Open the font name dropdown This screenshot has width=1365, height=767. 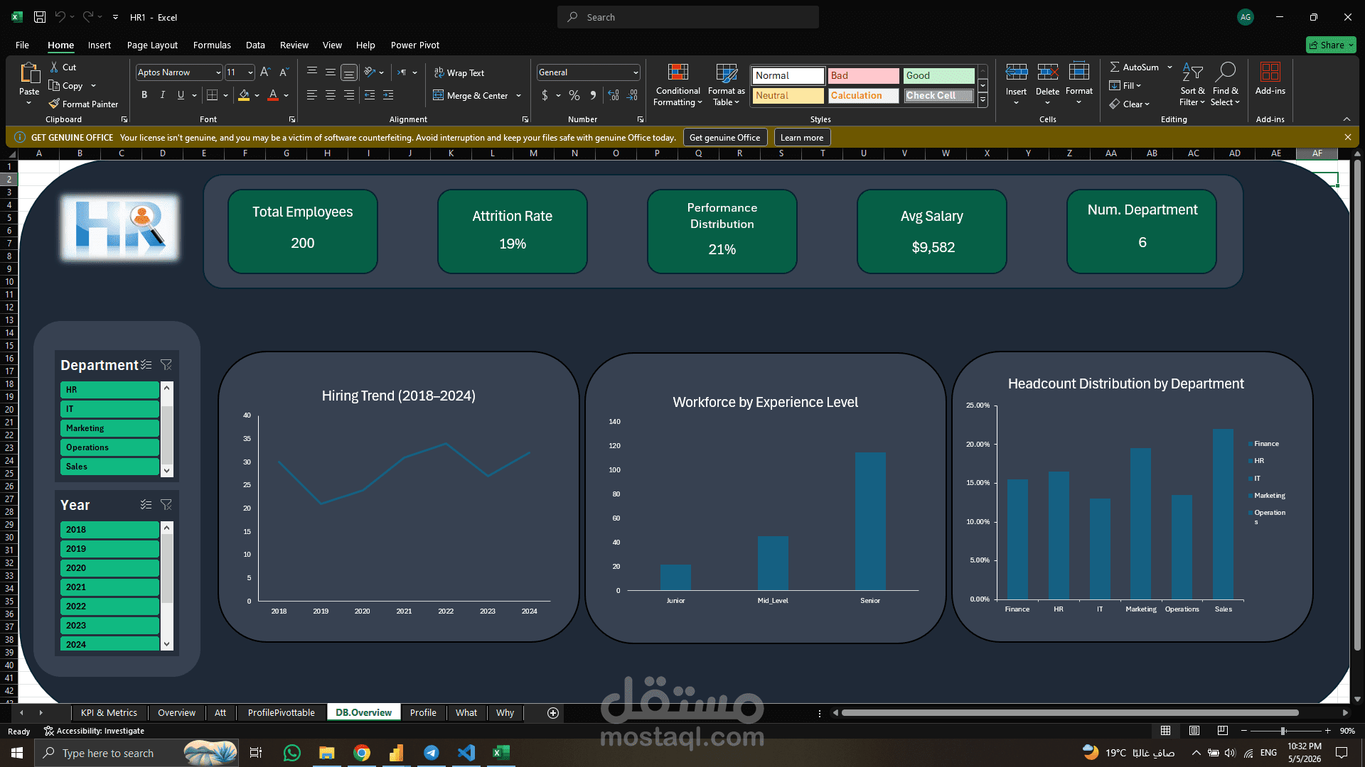(x=218, y=72)
